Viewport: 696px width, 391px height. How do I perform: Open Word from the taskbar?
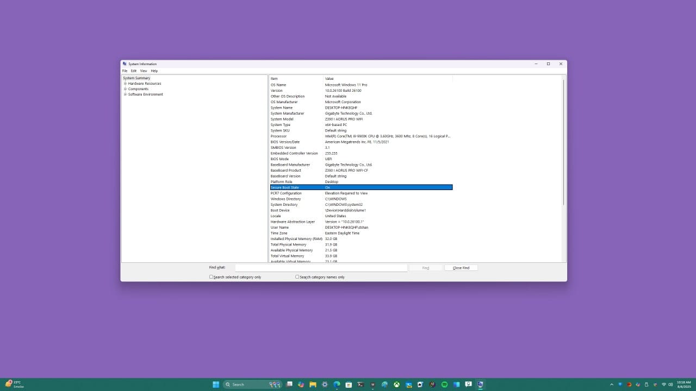(373, 384)
